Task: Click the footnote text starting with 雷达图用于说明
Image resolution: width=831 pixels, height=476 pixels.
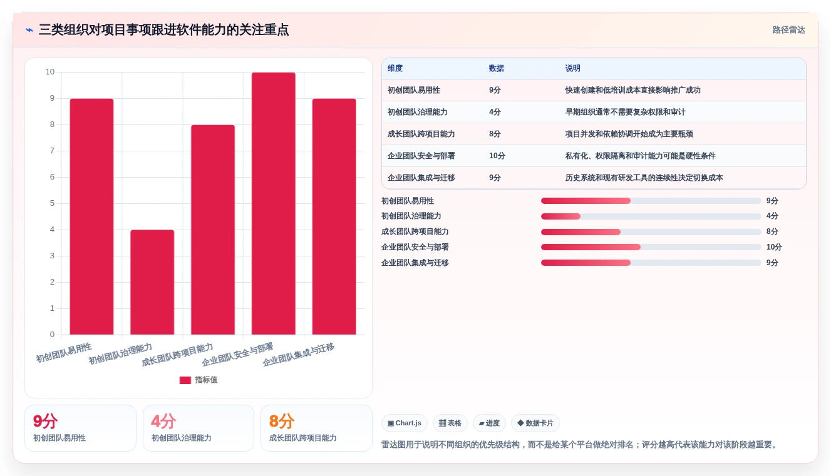Action: [x=581, y=445]
